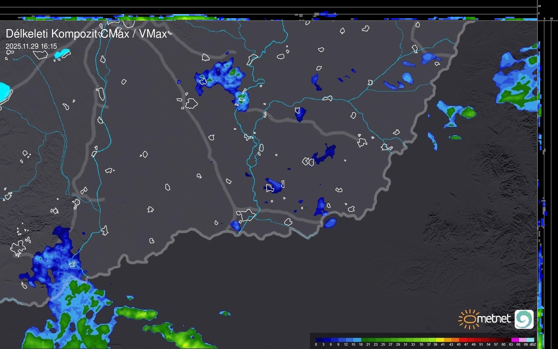The height and width of the screenshot is (349, 558).
Task: Select the first green 18 dBZ swatch
Action: [x=365, y=340]
